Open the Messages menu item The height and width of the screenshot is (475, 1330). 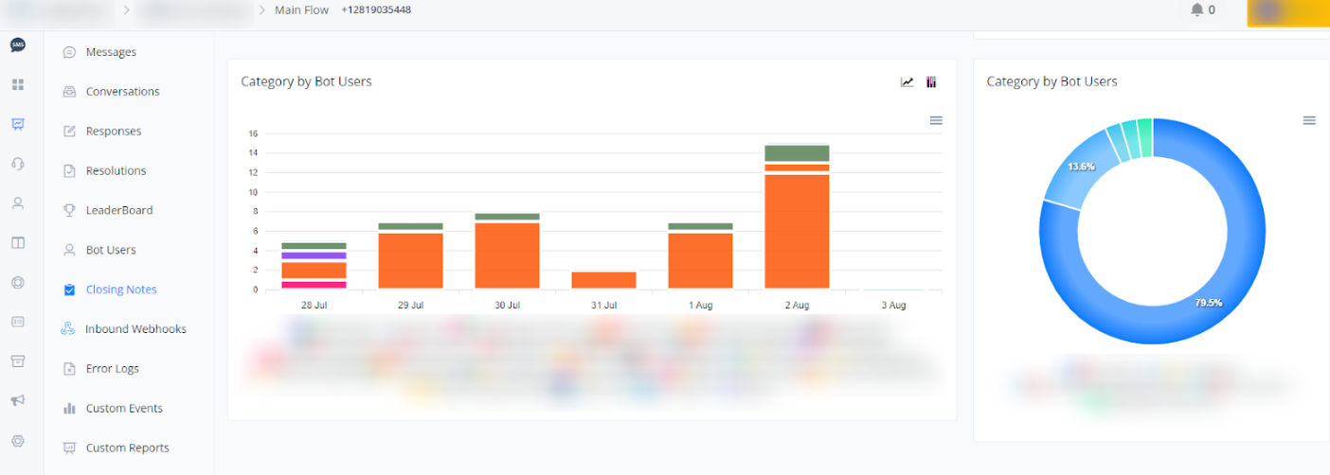click(111, 52)
